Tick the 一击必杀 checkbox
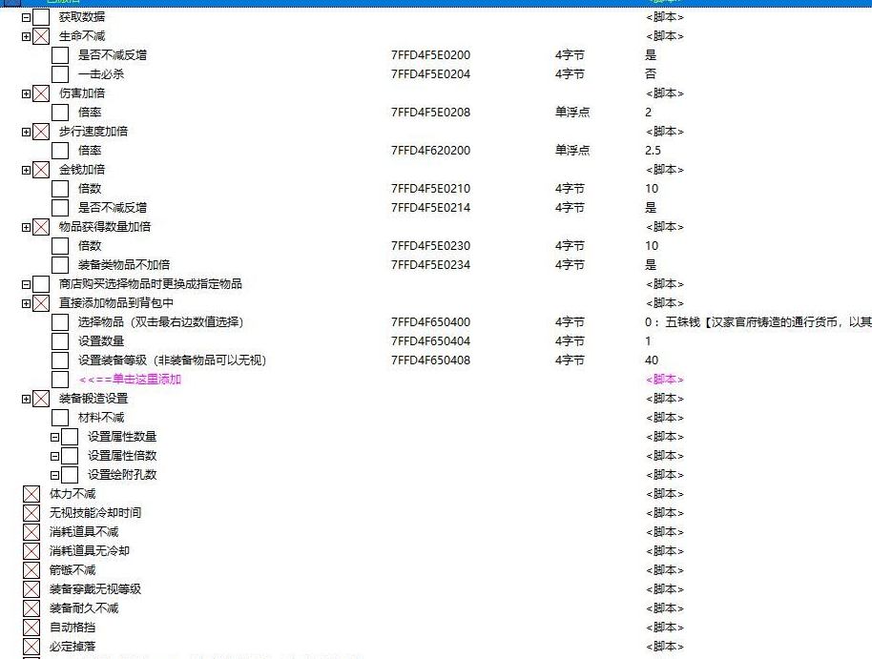Image resolution: width=872 pixels, height=659 pixels. [x=60, y=74]
